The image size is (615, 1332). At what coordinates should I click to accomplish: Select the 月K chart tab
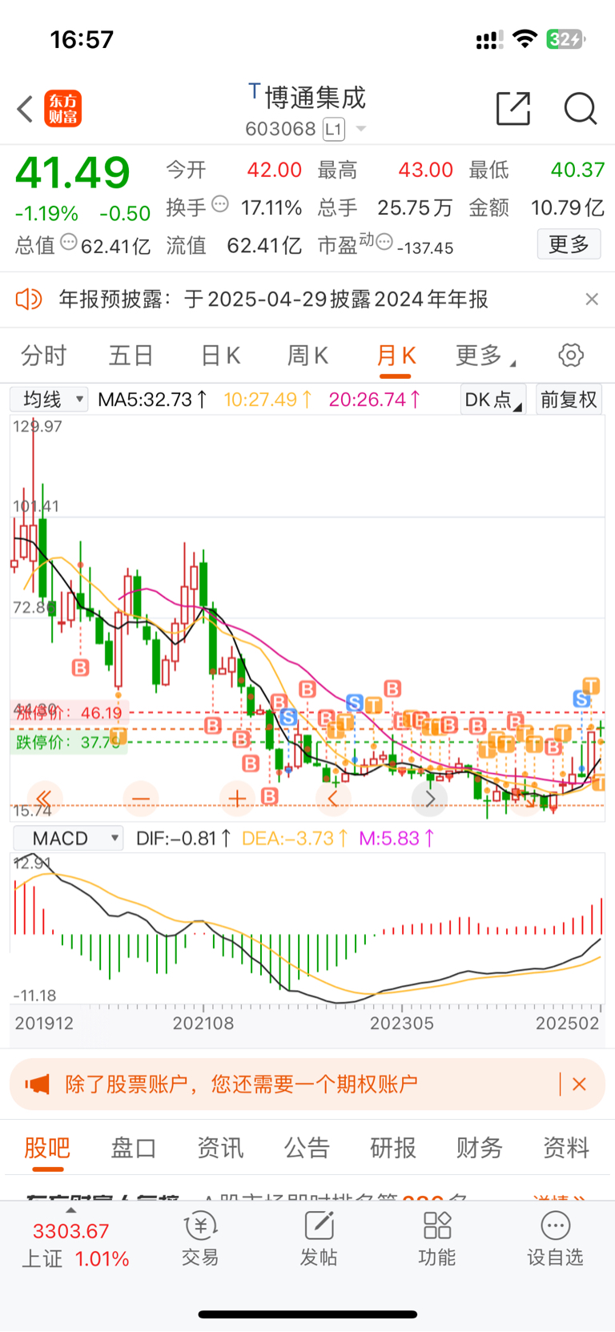396,355
